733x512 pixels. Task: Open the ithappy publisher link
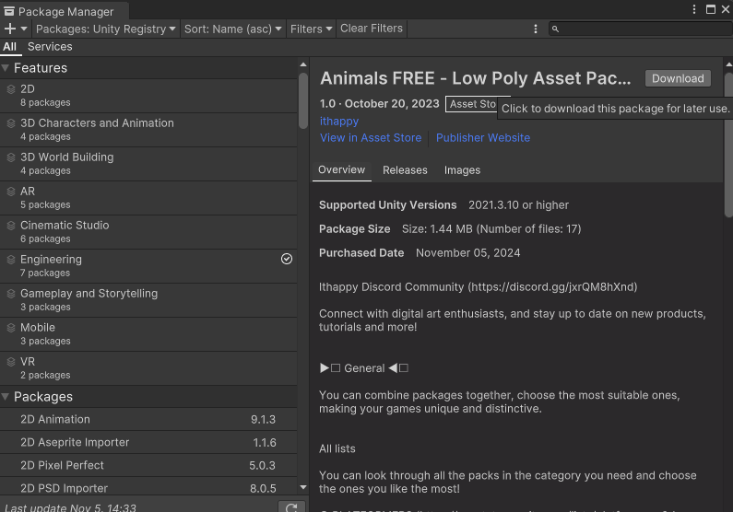point(339,121)
